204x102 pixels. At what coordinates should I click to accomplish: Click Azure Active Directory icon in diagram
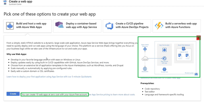point(145,49)
